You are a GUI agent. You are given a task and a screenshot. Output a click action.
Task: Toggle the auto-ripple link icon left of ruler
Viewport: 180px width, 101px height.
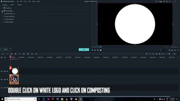(x=5, y=58)
